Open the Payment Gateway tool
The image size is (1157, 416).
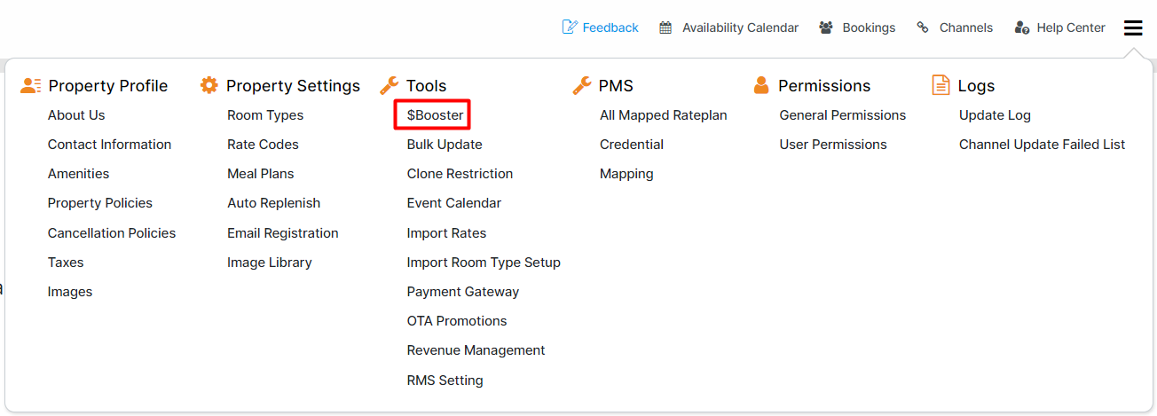click(x=463, y=292)
